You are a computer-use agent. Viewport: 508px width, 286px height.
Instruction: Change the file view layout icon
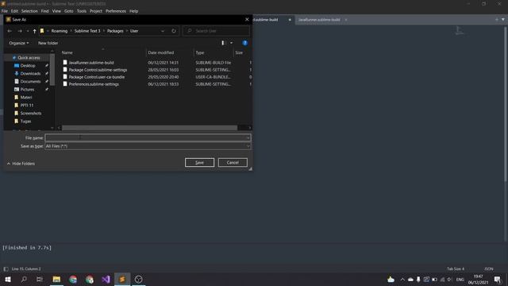[222, 43]
